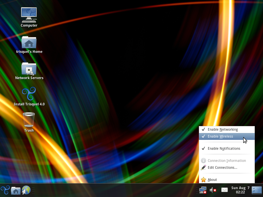Click the grayed Connection Information entry
The image size is (263, 197).
click(227, 161)
